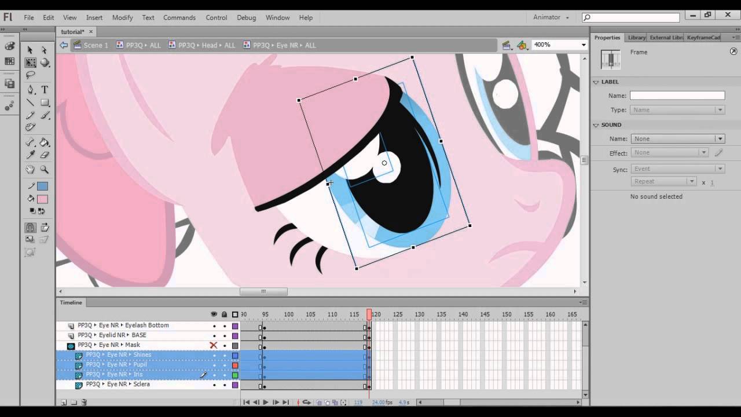
Task: Lock the Eyelid NR BASE layer
Action: [225, 336]
